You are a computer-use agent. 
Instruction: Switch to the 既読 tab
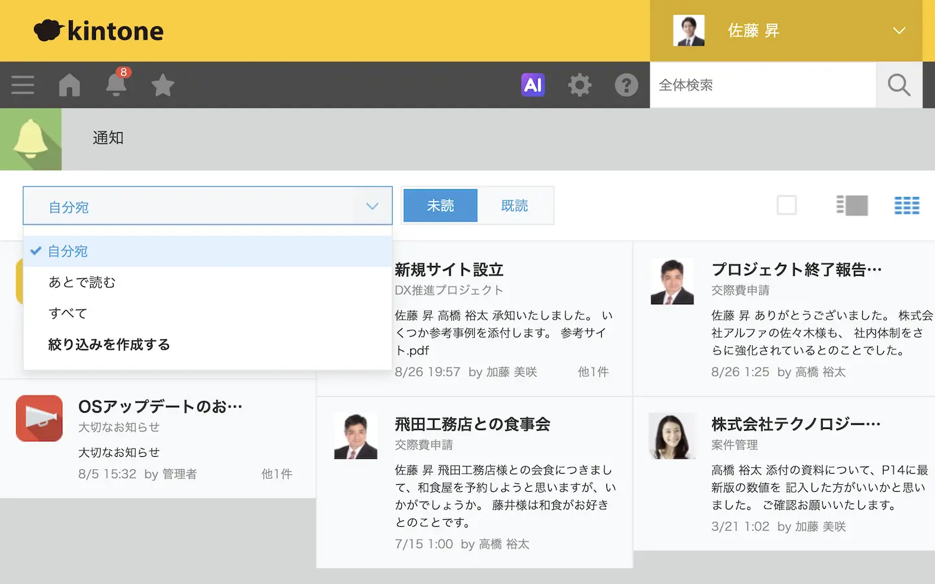(x=514, y=206)
